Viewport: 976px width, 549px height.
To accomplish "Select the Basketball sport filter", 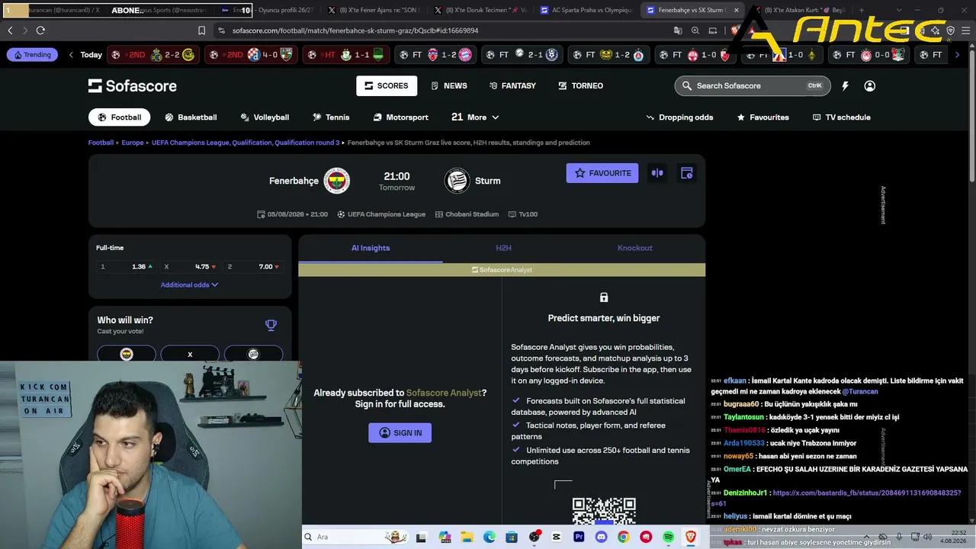I will [191, 117].
